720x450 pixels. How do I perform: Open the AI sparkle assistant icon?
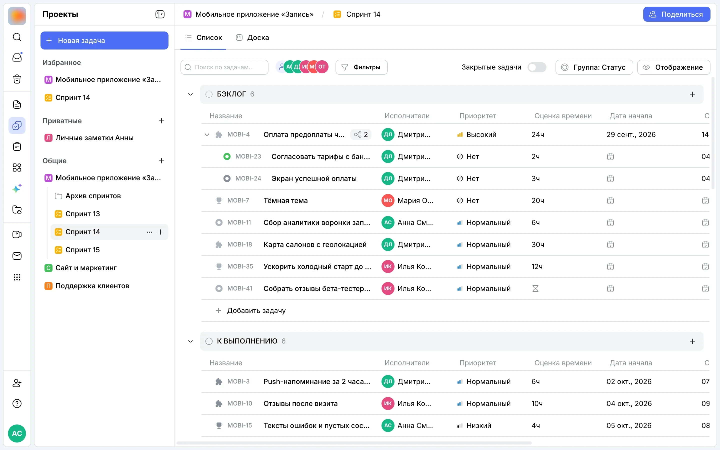(x=17, y=188)
